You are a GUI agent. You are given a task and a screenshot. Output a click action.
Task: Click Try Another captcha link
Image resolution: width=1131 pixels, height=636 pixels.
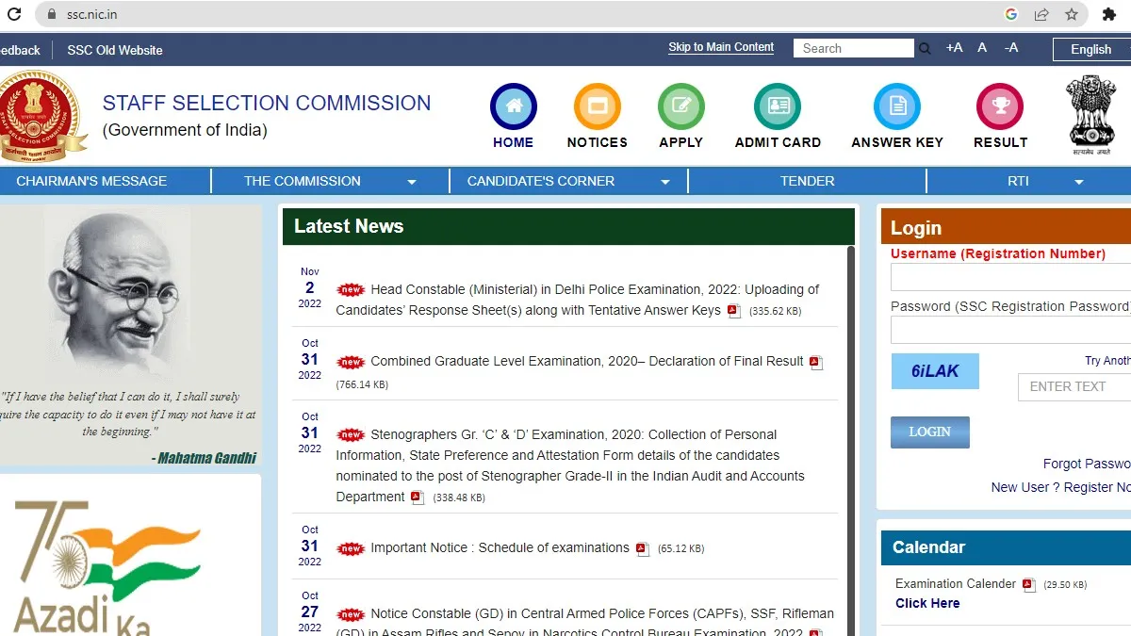pyautogui.click(x=1107, y=361)
